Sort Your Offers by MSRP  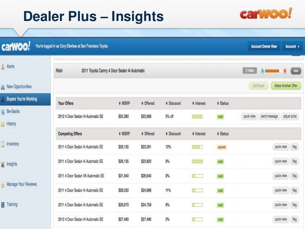124,103
